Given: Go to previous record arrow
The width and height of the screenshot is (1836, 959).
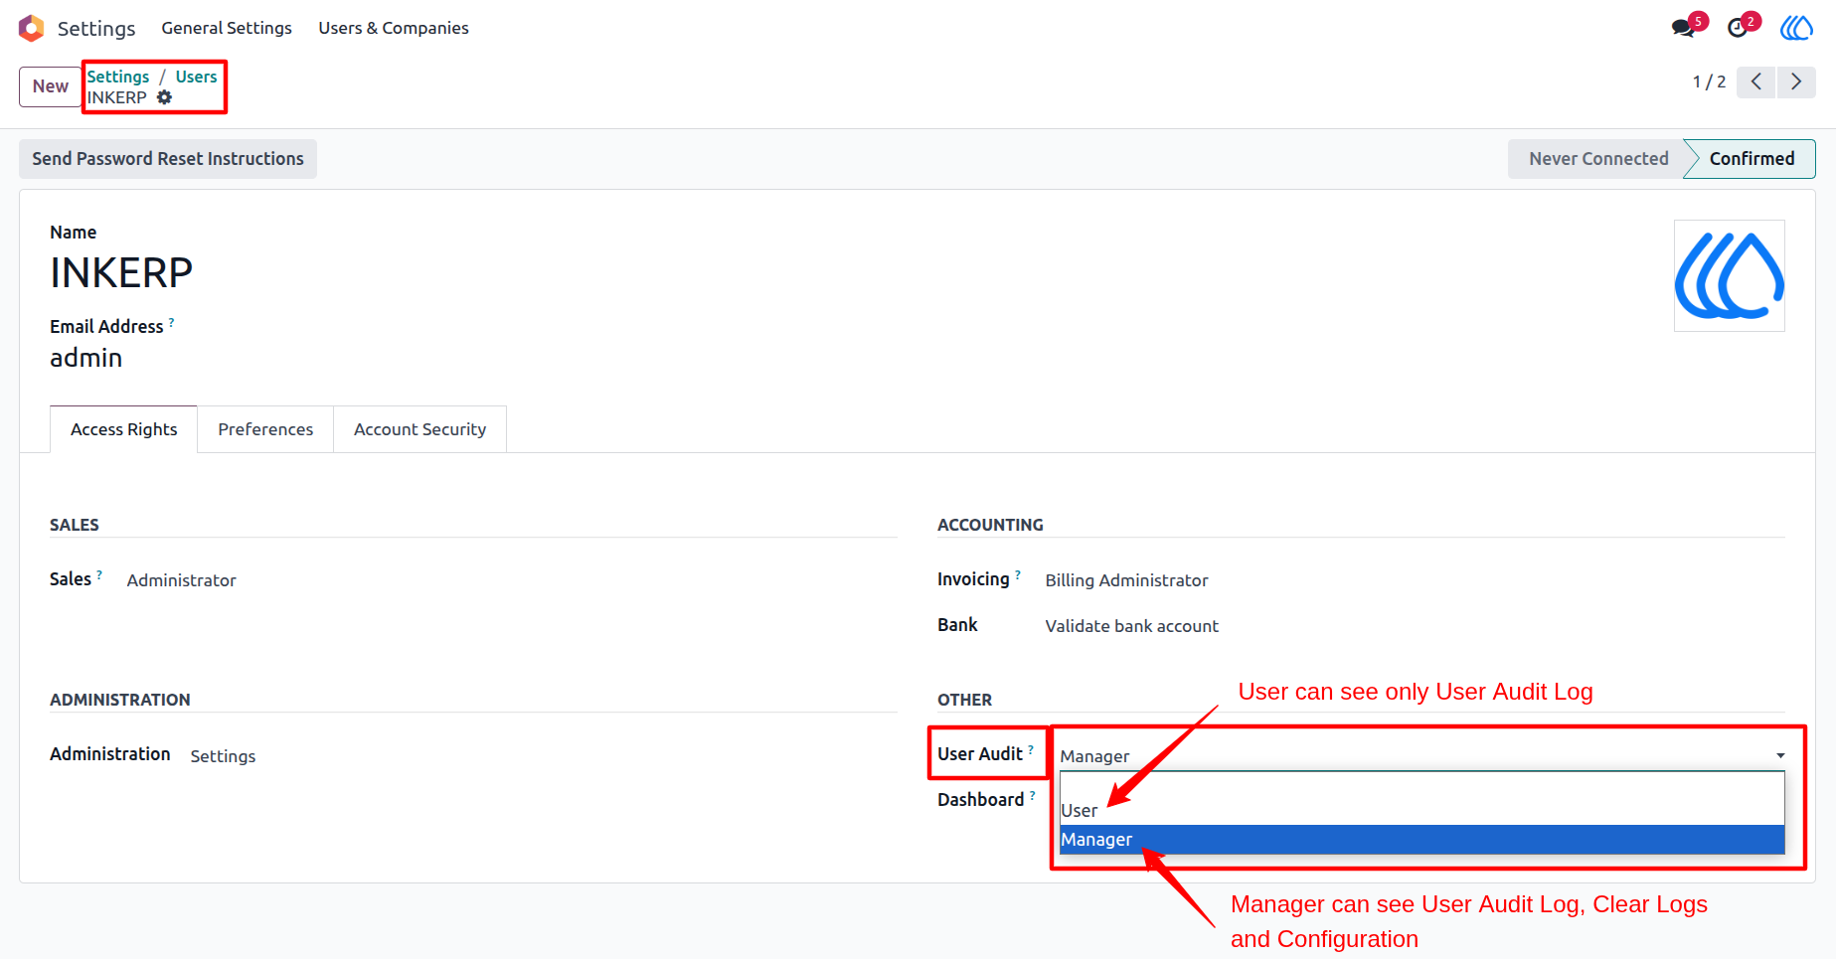Looking at the screenshot, I should [1756, 81].
